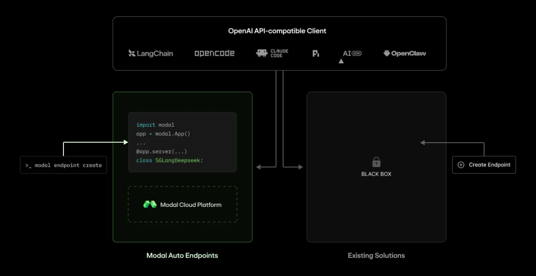Image resolution: width=536 pixels, height=276 pixels.
Task: Click the Claude Code pixel mascot logo
Action: [262, 53]
